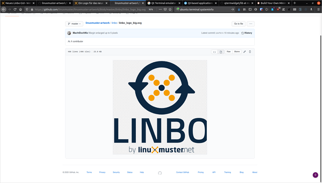The height and width of the screenshot is (183, 322).
Task: Reload the current page
Action: (15, 9)
